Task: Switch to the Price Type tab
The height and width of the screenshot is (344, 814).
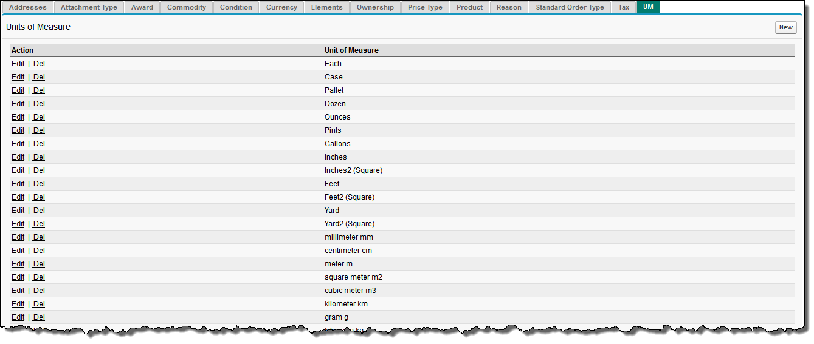Action: 425,7
